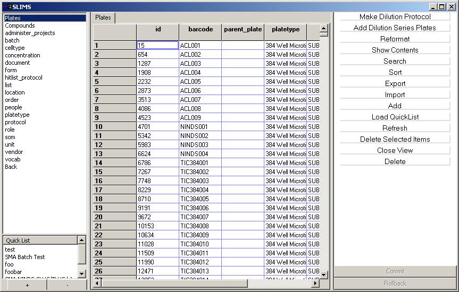The height and width of the screenshot is (292, 459).
Task: Click the horizontal scrollbar right arrow
Action: 315,284
